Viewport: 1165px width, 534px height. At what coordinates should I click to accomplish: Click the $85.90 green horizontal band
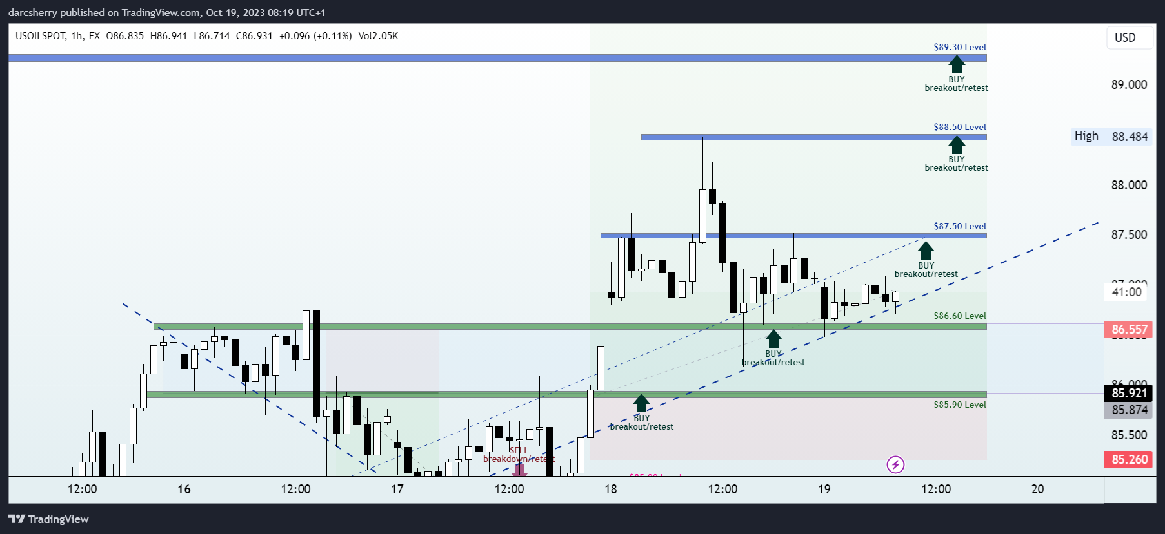click(x=566, y=394)
